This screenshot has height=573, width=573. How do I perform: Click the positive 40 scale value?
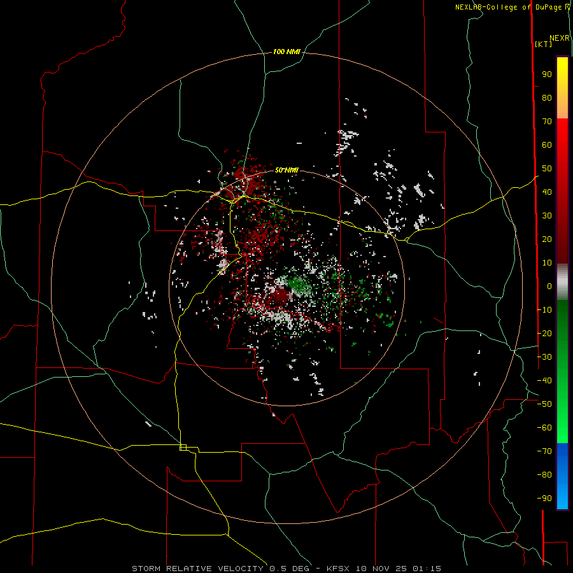coord(547,192)
